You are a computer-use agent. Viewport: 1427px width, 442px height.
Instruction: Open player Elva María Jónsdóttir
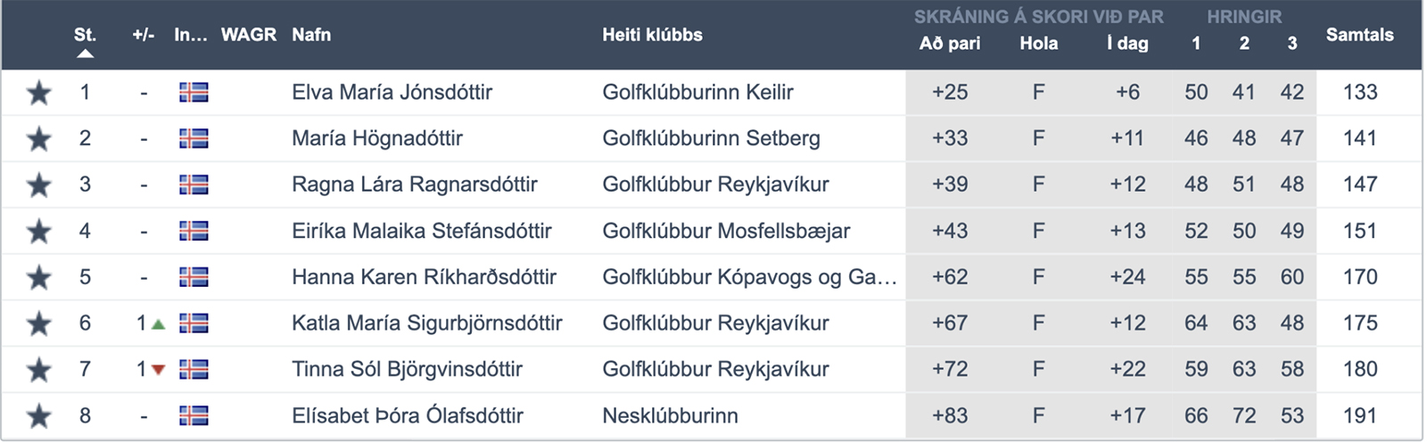(392, 92)
